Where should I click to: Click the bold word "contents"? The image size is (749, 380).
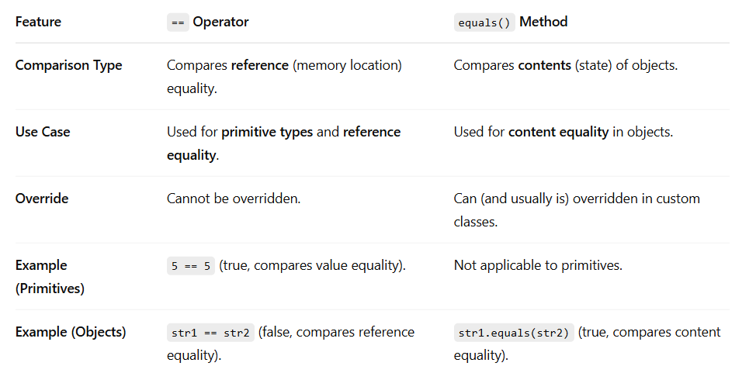tap(545, 65)
